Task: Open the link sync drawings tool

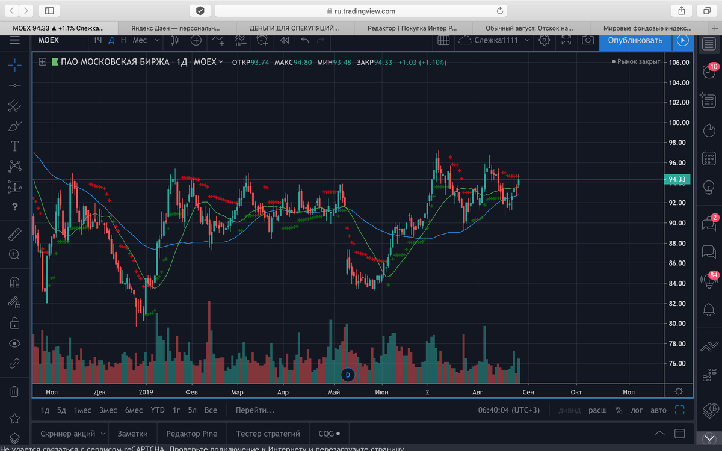Action: pyautogui.click(x=14, y=363)
